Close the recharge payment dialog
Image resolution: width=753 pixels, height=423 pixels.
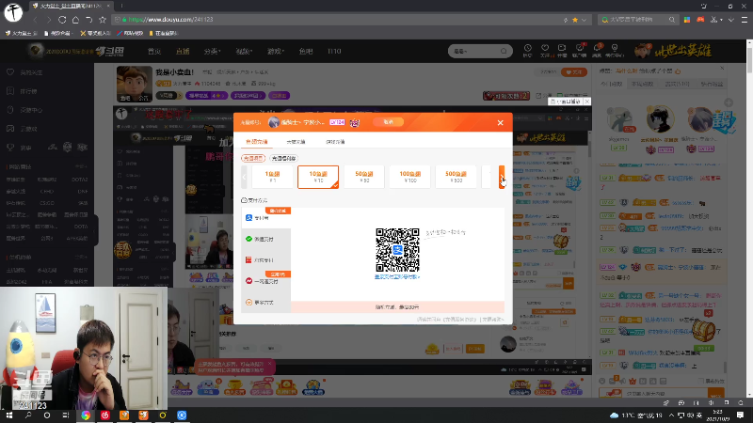500,123
